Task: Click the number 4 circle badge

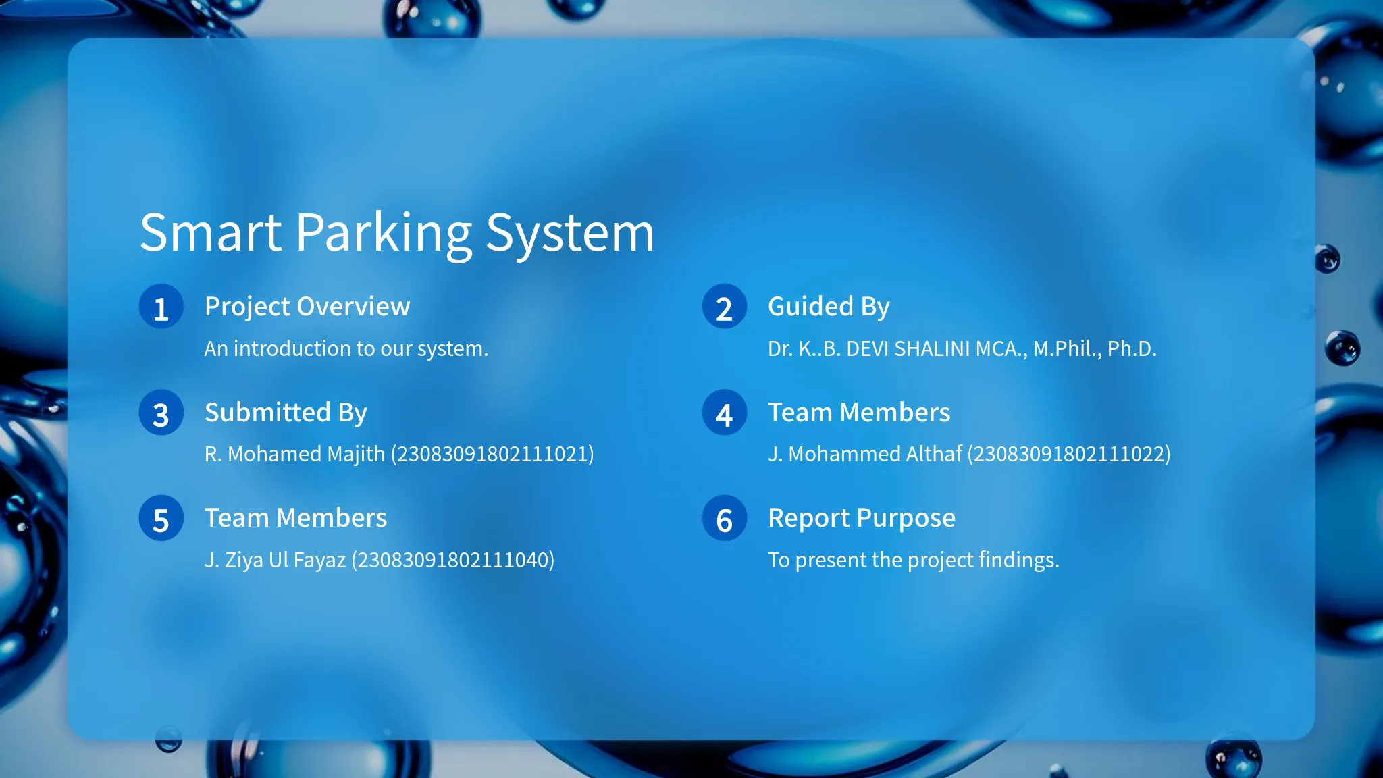Action: coord(724,413)
